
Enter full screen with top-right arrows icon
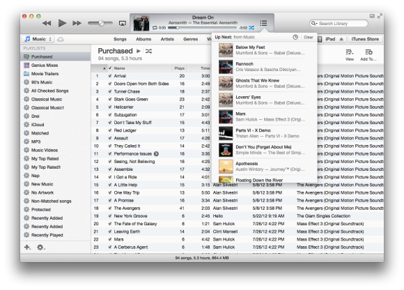(x=380, y=16)
